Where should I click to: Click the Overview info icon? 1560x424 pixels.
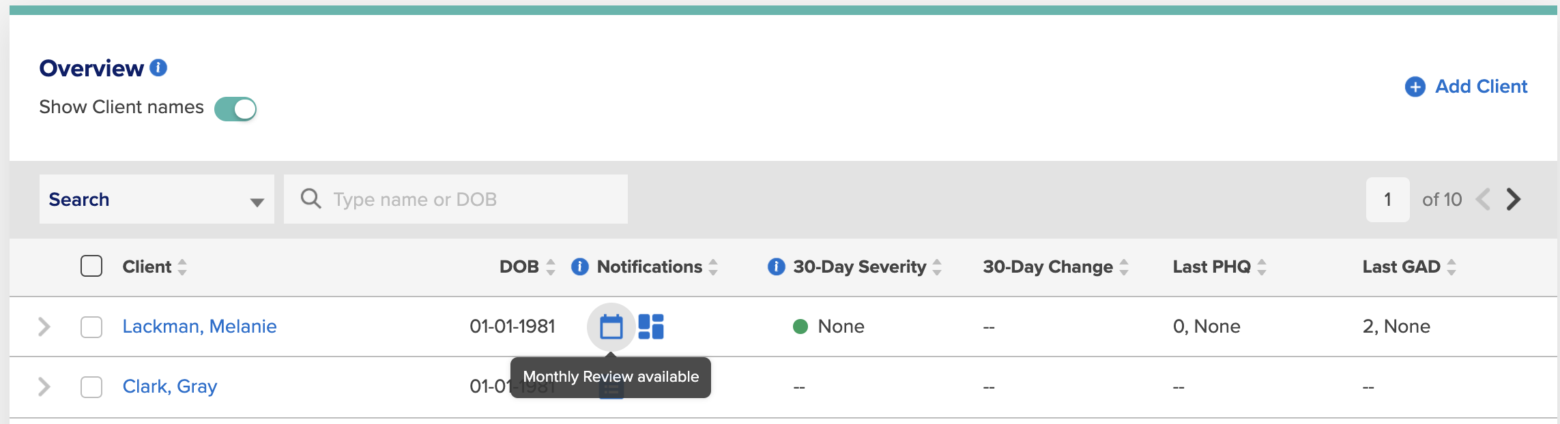(x=158, y=67)
